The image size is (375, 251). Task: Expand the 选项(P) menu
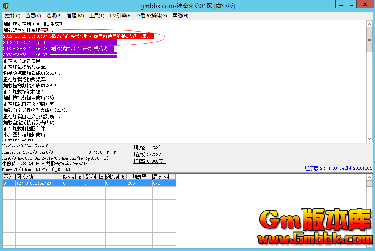click(x=54, y=16)
